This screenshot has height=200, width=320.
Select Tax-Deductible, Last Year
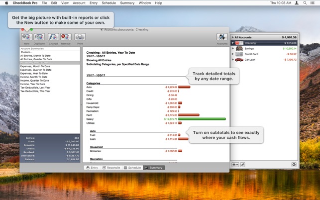click(50, 88)
